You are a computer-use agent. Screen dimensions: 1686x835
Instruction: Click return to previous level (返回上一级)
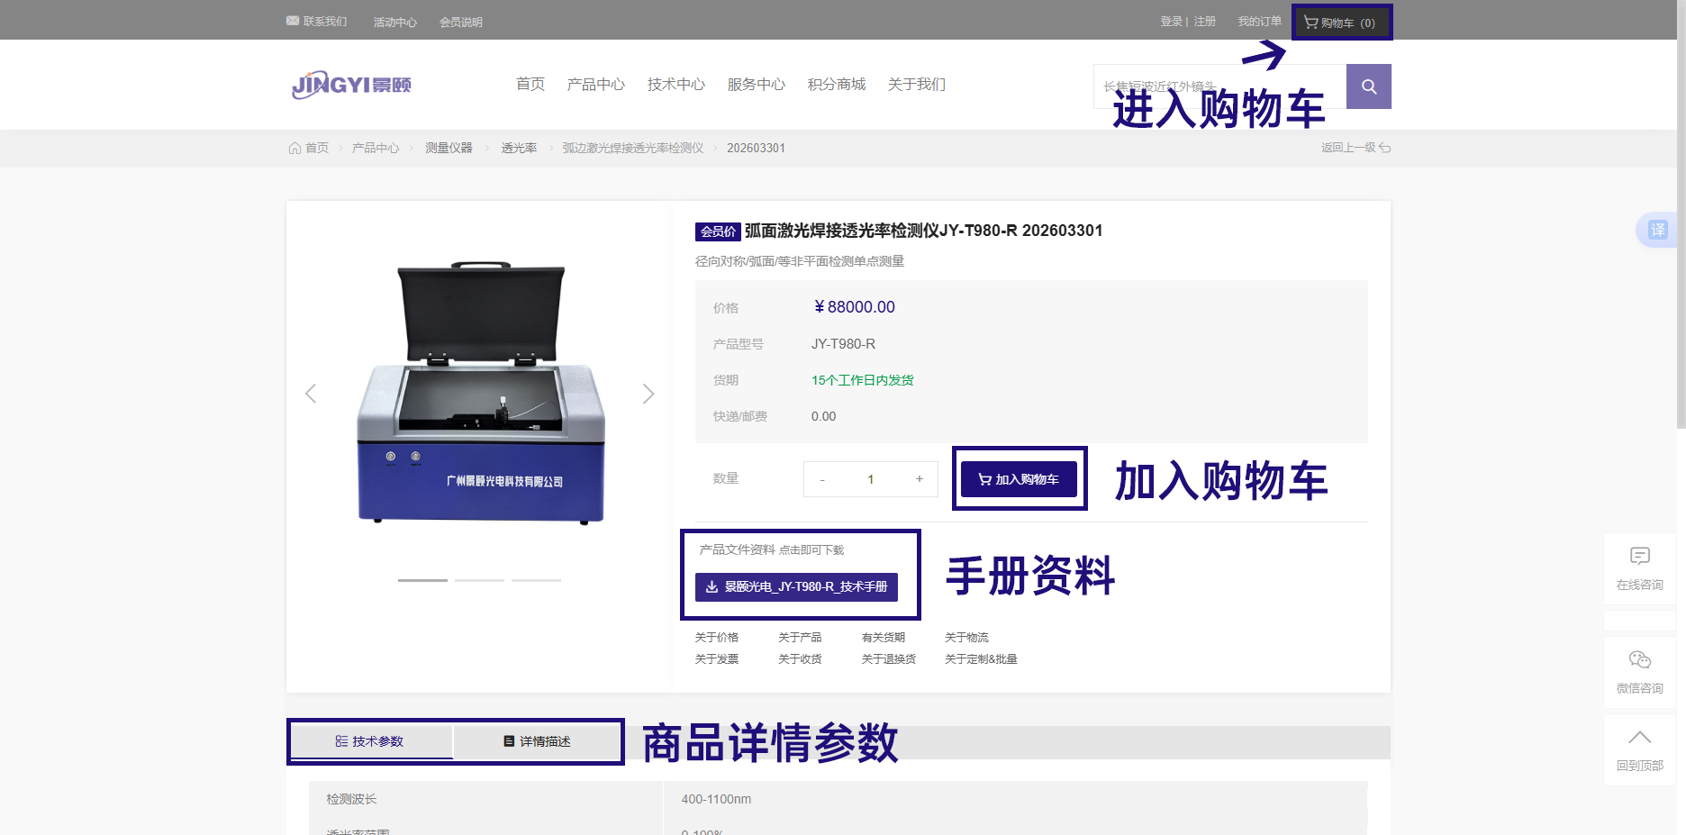[1355, 148]
